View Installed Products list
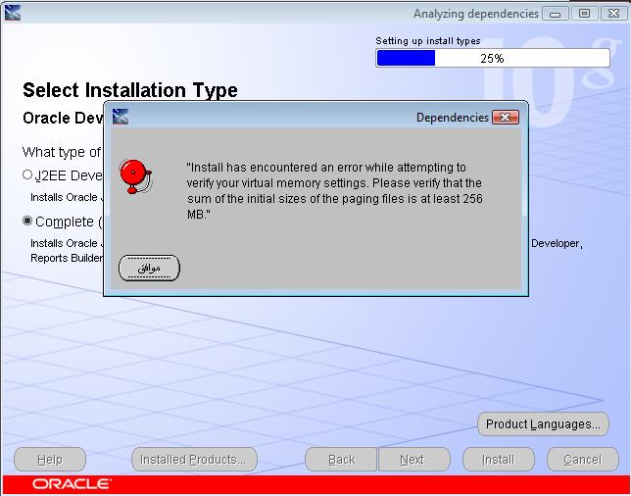Screen dimensions: 631x496 coord(194,459)
